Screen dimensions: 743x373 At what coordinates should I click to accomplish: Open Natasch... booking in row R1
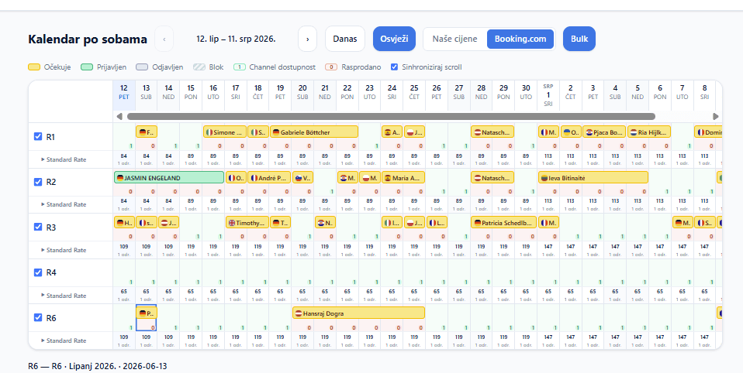(492, 132)
